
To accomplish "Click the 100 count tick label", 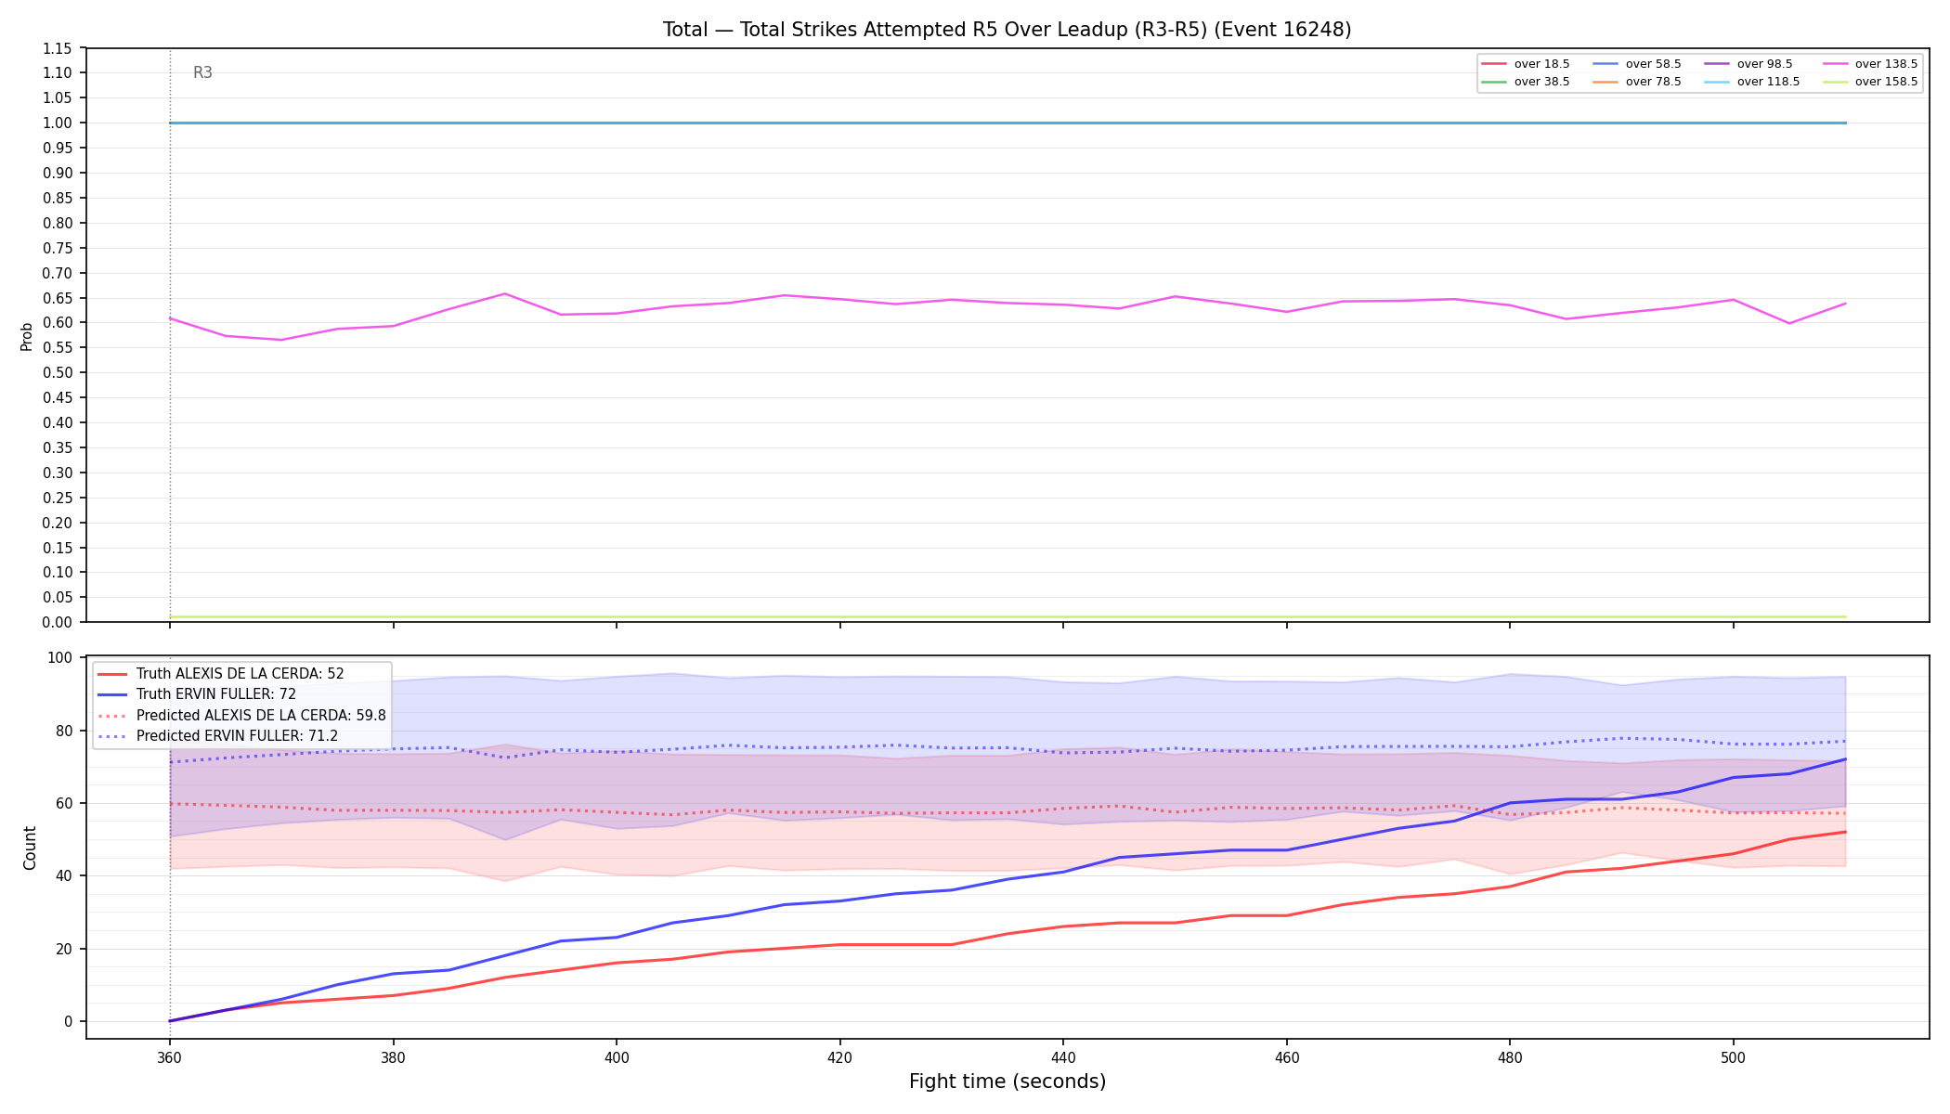I will tap(60, 658).
